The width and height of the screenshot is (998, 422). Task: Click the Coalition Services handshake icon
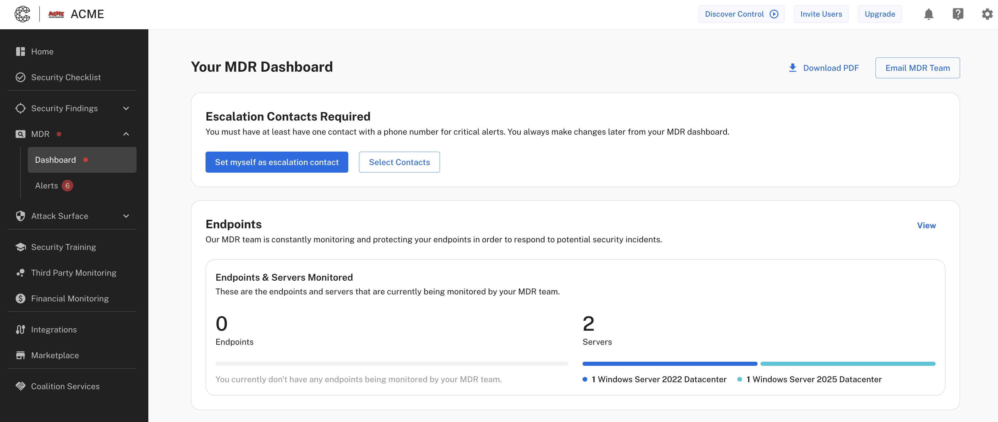[21, 386]
